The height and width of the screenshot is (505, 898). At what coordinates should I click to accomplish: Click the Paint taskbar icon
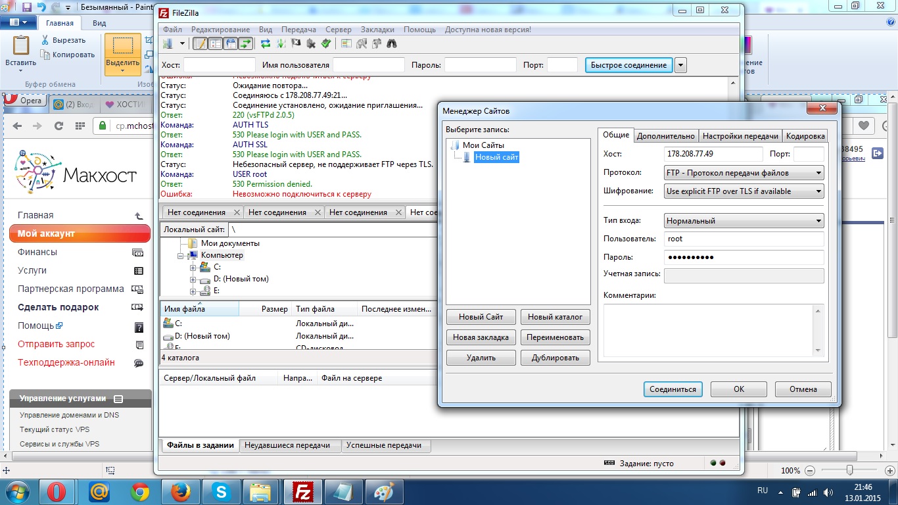385,492
